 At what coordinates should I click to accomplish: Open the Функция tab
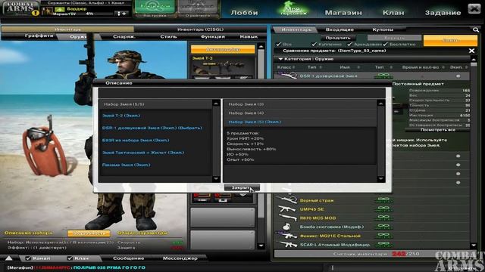pos(213,37)
